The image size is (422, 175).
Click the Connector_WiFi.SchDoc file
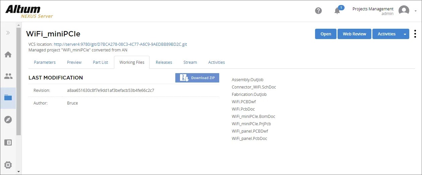pyautogui.click(x=254, y=87)
